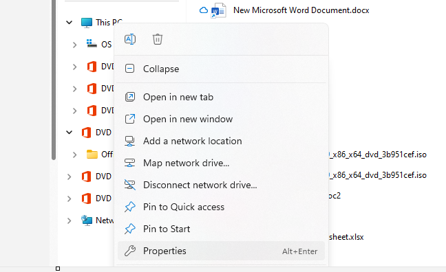Image resolution: width=446 pixels, height=272 pixels.
Task: Click the Rename icon in context menu
Action: (x=130, y=39)
